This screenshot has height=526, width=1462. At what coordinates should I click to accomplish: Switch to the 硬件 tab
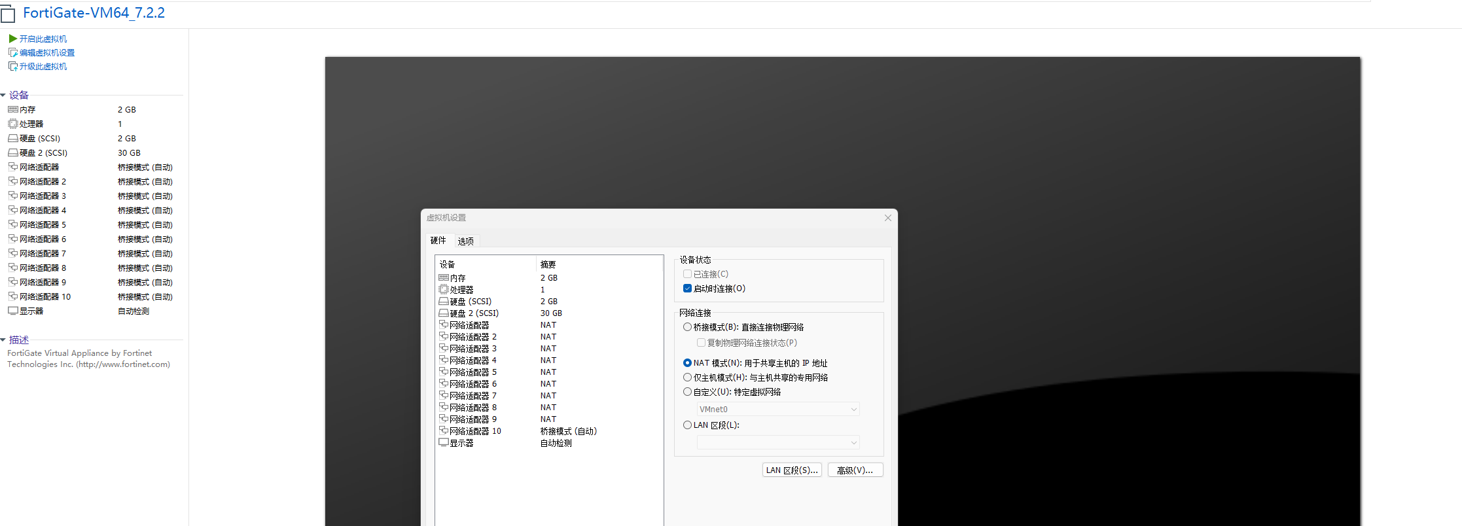pyautogui.click(x=438, y=241)
